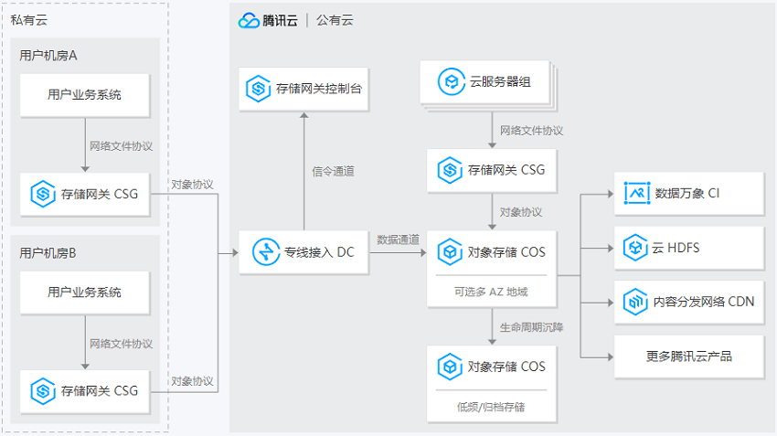The image size is (777, 436).
Task: Click 对象存储 COS icon above 低频/归档存储
Action: [x=450, y=367]
